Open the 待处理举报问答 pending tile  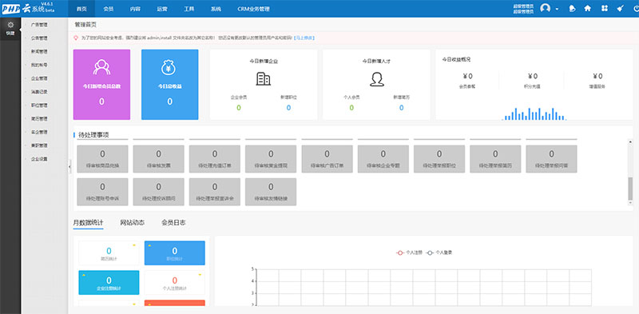coord(551,159)
